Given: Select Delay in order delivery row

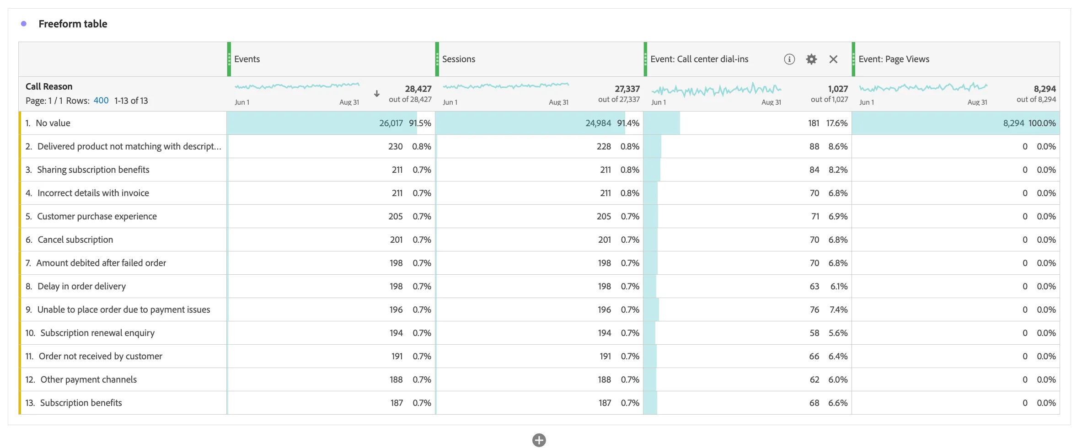Looking at the screenshot, I should point(123,286).
